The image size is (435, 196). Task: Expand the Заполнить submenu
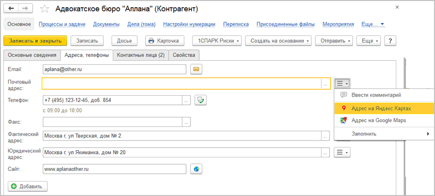pos(383,133)
